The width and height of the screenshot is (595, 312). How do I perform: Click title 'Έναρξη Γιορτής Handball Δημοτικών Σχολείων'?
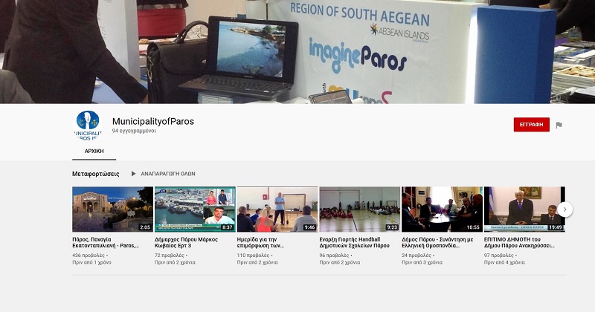click(x=354, y=242)
